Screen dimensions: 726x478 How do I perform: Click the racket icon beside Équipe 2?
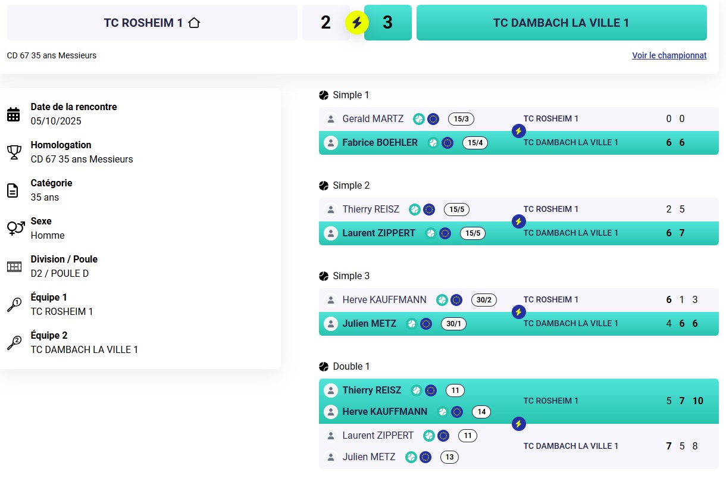click(14, 343)
